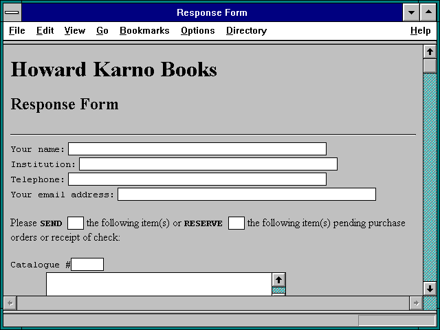The height and width of the screenshot is (330, 440).
Task: Click the Institution input field
Action: click(208, 164)
